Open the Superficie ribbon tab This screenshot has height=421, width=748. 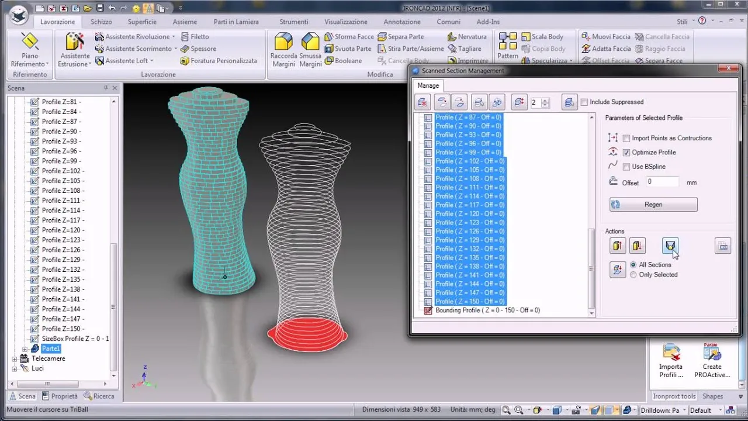142,22
